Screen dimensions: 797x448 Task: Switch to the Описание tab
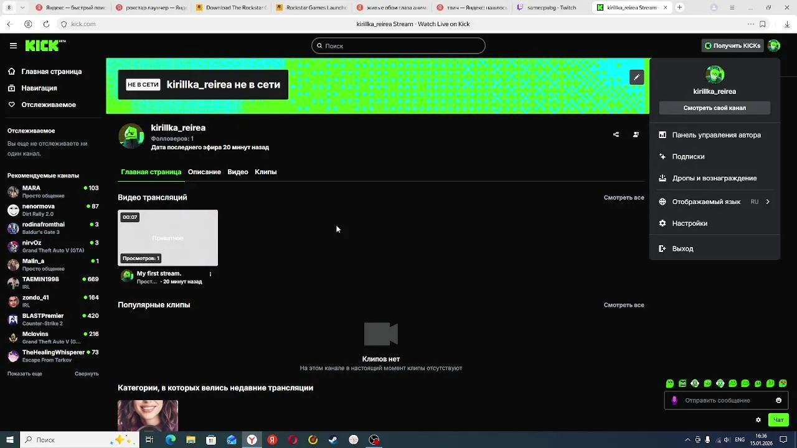click(x=204, y=172)
